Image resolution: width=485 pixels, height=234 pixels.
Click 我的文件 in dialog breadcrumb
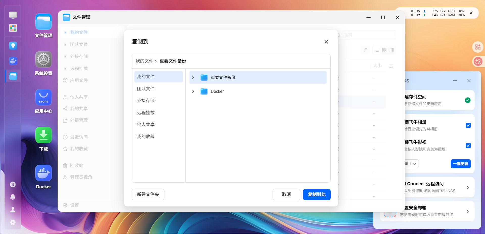(144, 61)
